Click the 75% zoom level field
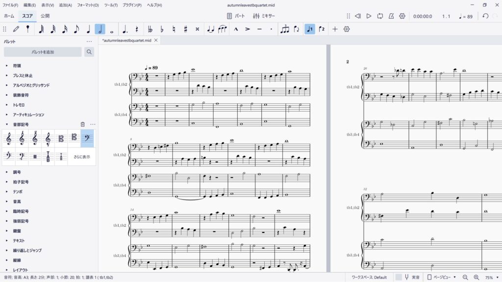The image size is (502, 282). (489, 277)
